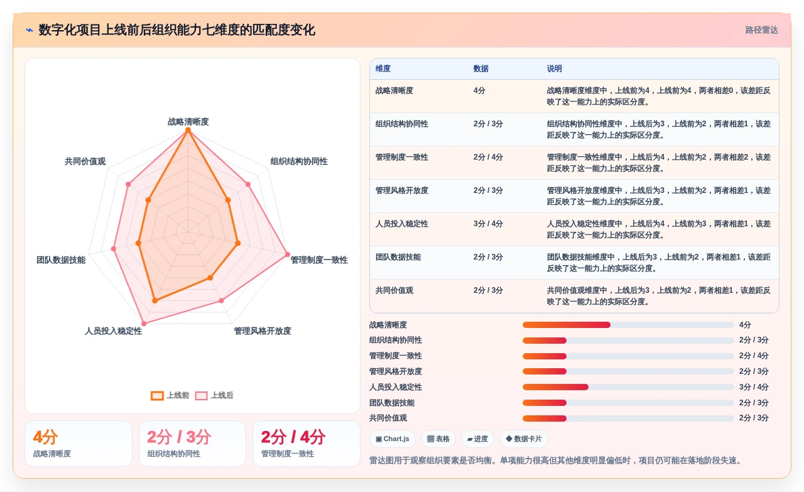This screenshot has height=492, width=804.
Task: Click the 管理制度一致性 radar axis label
Action: [x=319, y=260]
